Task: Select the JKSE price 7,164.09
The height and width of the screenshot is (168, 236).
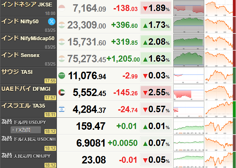Action: (89, 8)
